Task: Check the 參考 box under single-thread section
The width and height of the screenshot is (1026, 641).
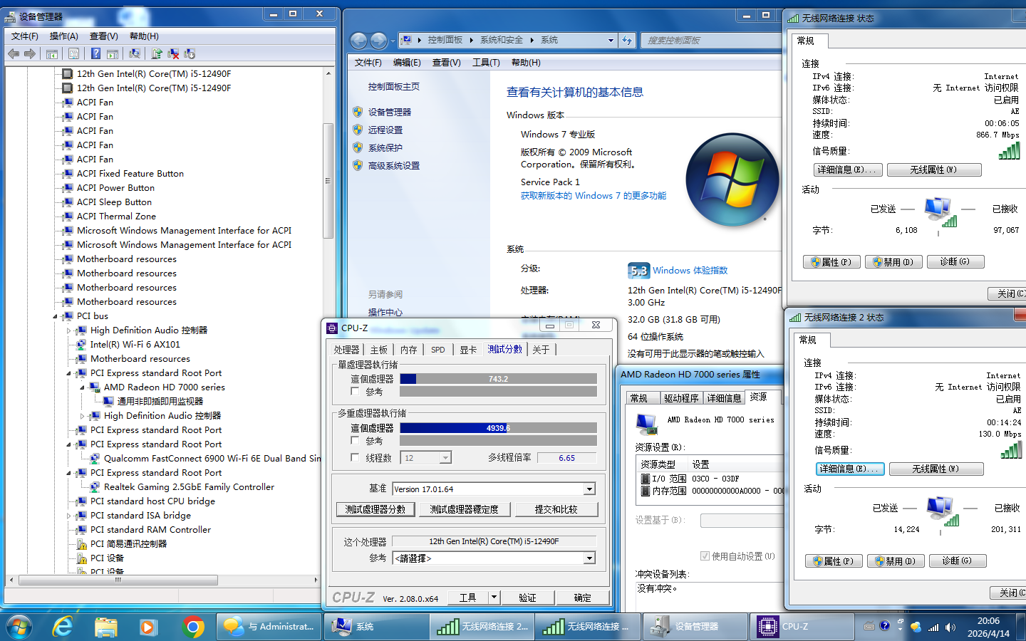Action: coord(355,392)
